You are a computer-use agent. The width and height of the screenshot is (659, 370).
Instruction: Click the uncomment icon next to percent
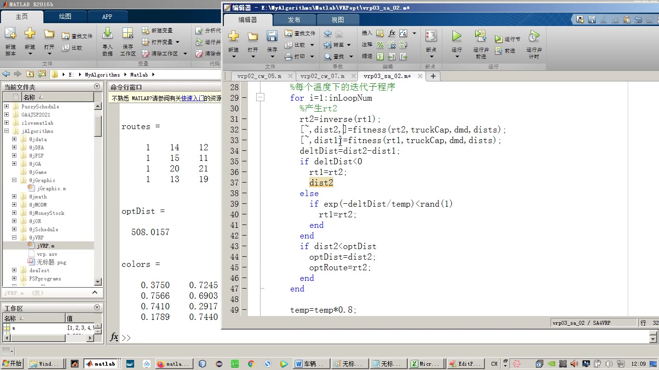392,45
